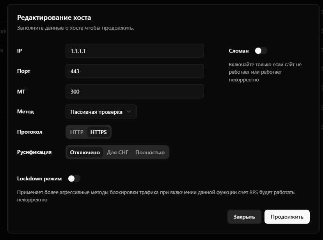Click the IP address input field
Screen dimensions: 323x240
[x=135, y=51]
